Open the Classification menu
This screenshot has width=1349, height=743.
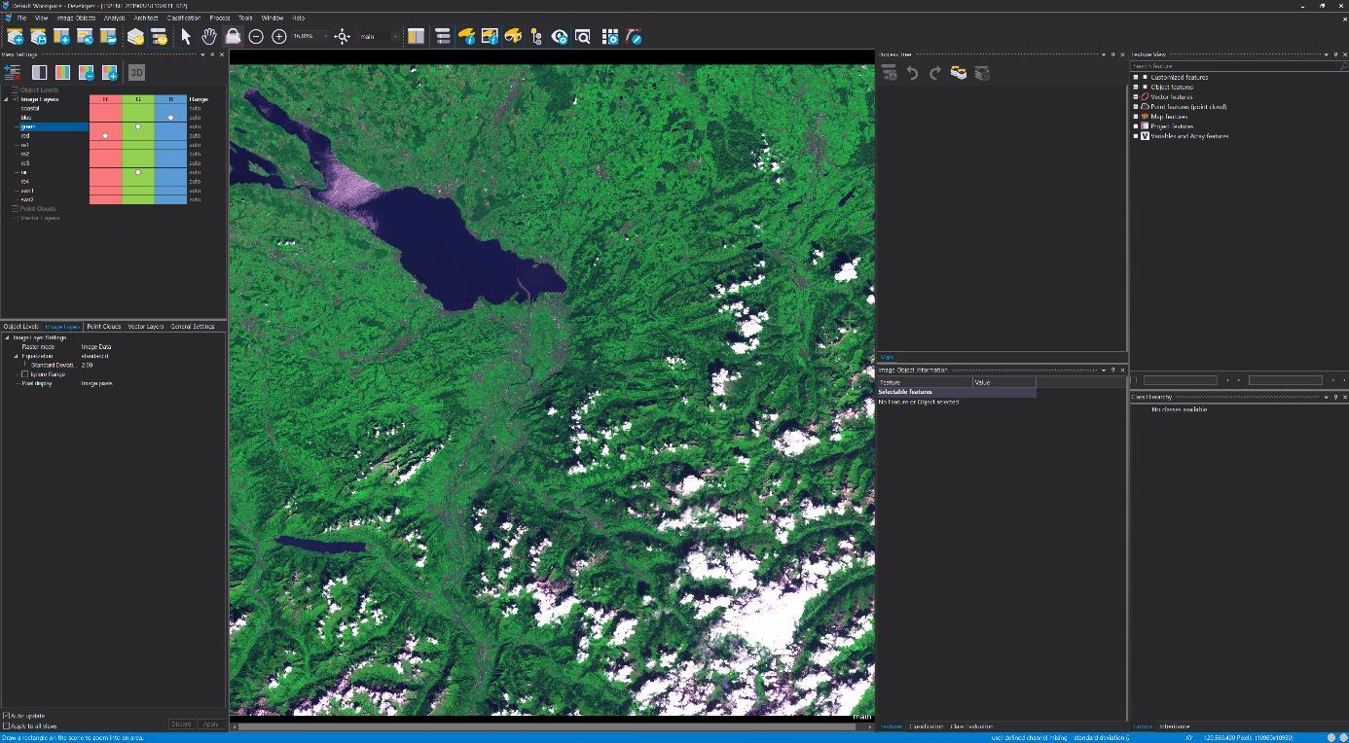183,18
